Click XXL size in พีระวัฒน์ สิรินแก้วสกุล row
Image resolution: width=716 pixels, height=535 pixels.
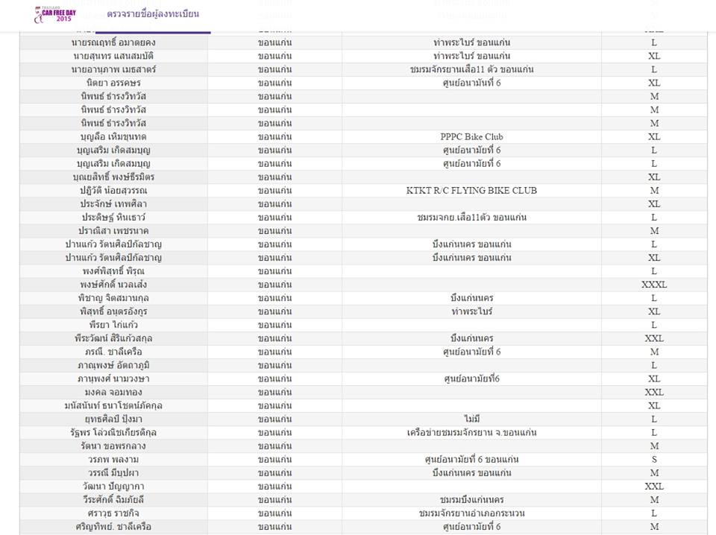(654, 338)
